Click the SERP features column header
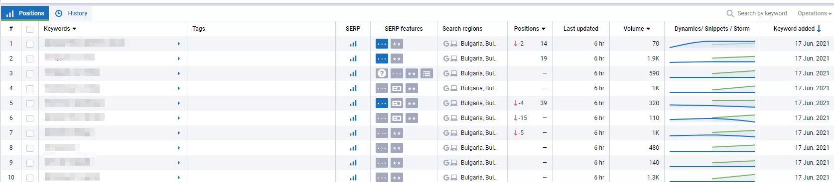This screenshot has width=834, height=182. point(404,29)
